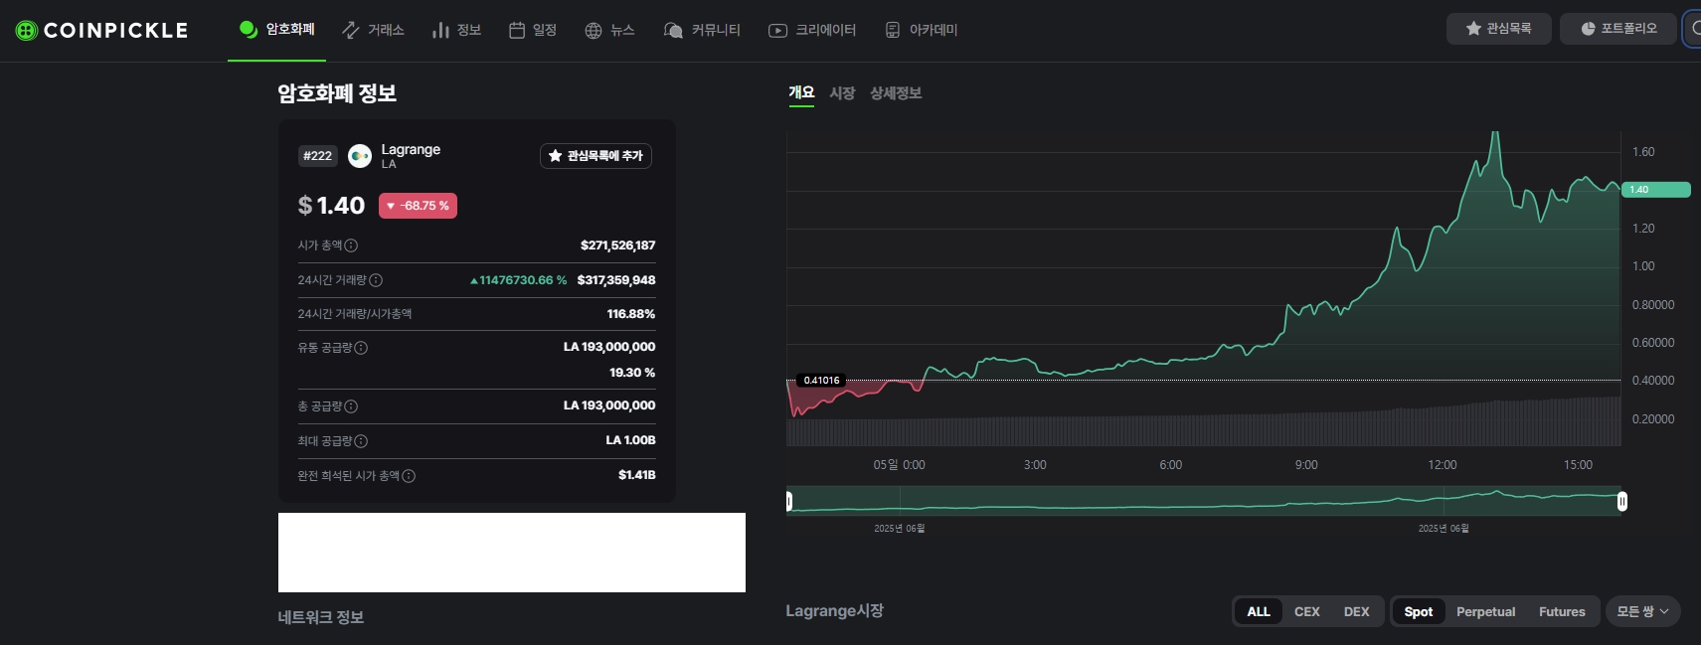1701x645 pixels.
Task: Open the 아카데미 nav menu
Action: tap(922, 30)
